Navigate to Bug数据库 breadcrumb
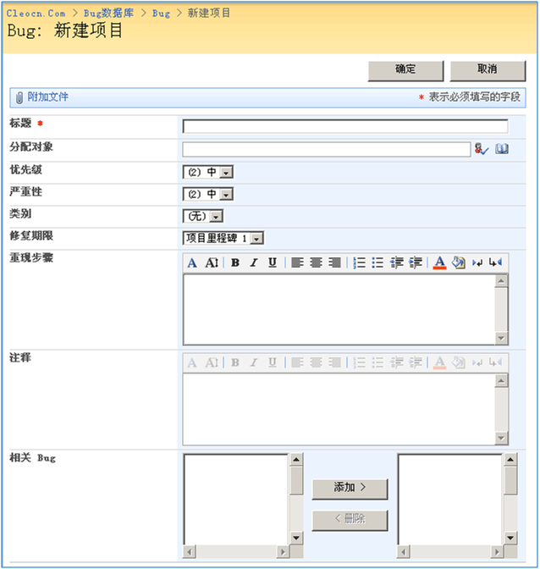The width and height of the screenshot is (540, 569). click(108, 14)
